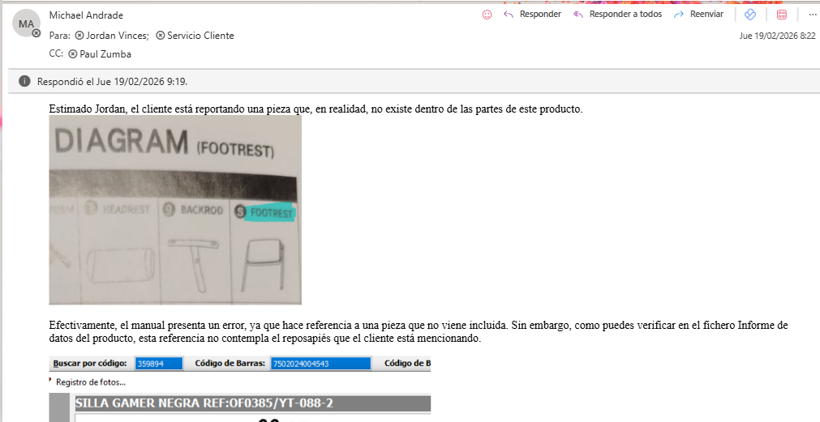Click the info icon in replied banner
The height and width of the screenshot is (422, 820).
(x=25, y=81)
